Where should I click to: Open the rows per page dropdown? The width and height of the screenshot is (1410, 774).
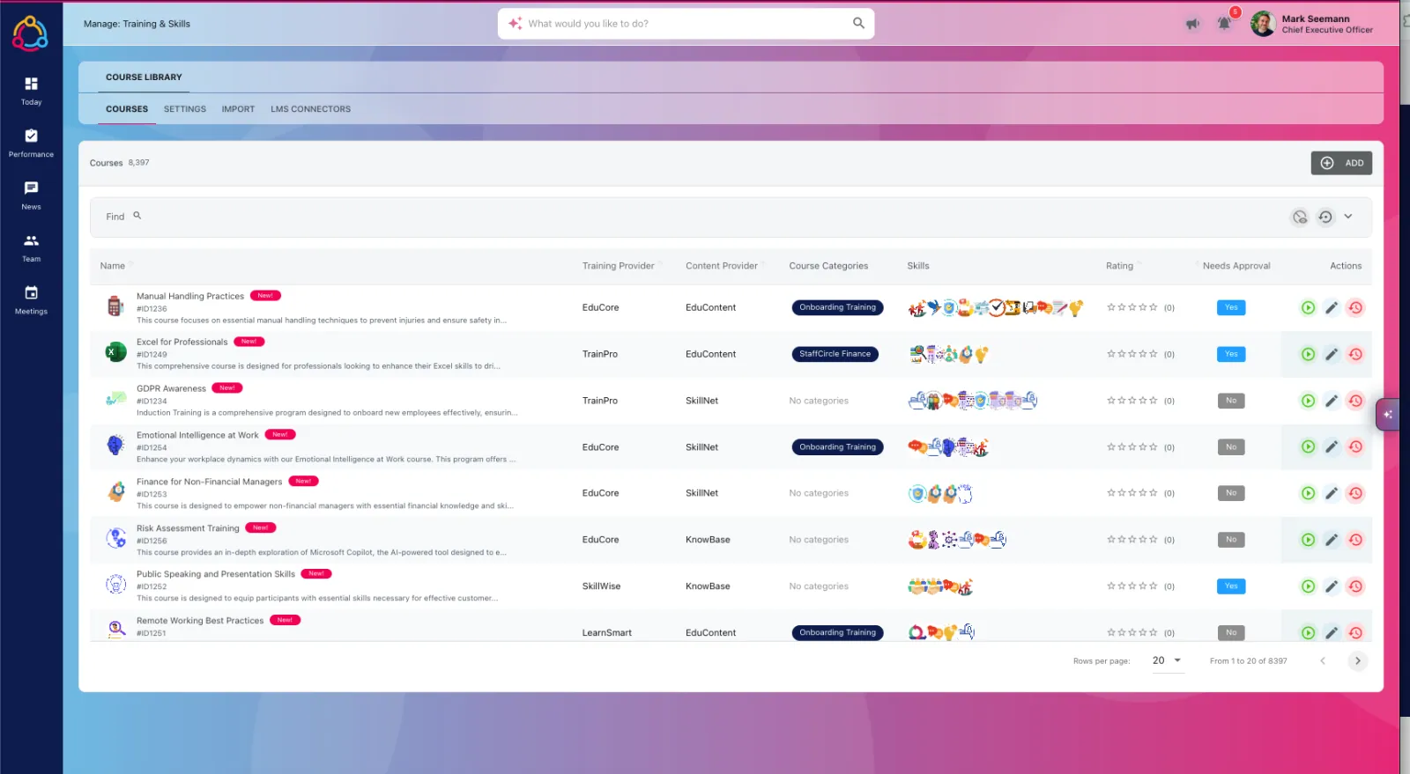(x=1167, y=660)
